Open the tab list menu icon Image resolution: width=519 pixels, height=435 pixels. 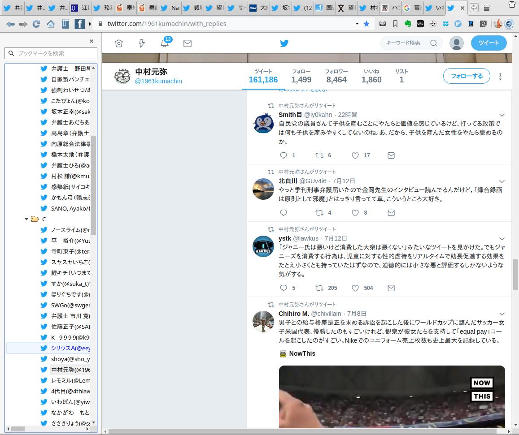[x=487, y=8]
